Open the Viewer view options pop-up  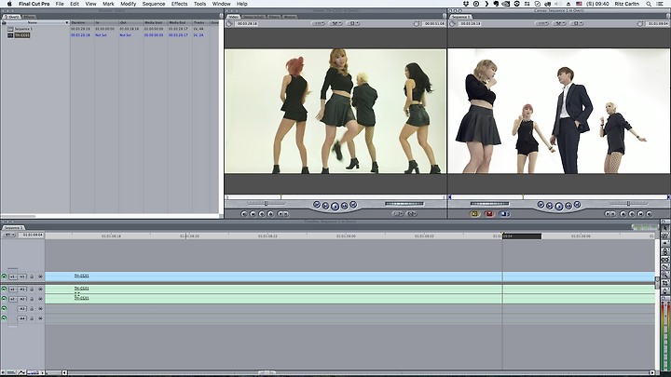[352, 23]
